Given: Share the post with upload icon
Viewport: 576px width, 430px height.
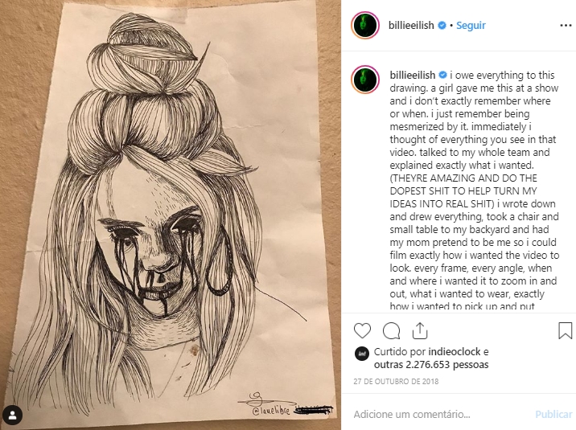Looking at the screenshot, I should [x=420, y=330].
